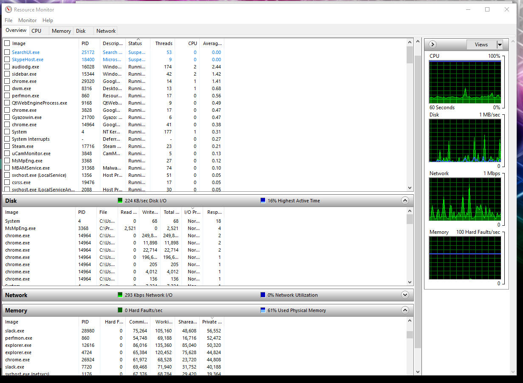
Task: Open the Help menu
Action: pos(48,20)
